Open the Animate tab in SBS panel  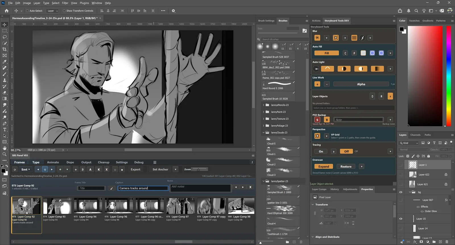tap(53, 162)
